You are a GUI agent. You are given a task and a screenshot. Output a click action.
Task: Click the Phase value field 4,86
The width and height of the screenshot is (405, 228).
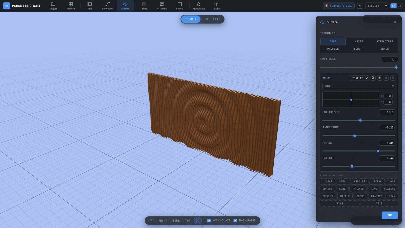(387, 143)
